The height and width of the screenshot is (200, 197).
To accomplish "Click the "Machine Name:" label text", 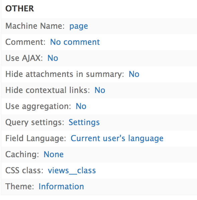I will tap(35, 26).
